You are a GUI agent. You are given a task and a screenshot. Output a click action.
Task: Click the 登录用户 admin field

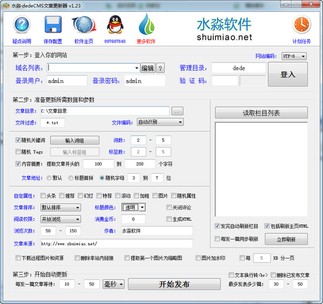(67, 81)
